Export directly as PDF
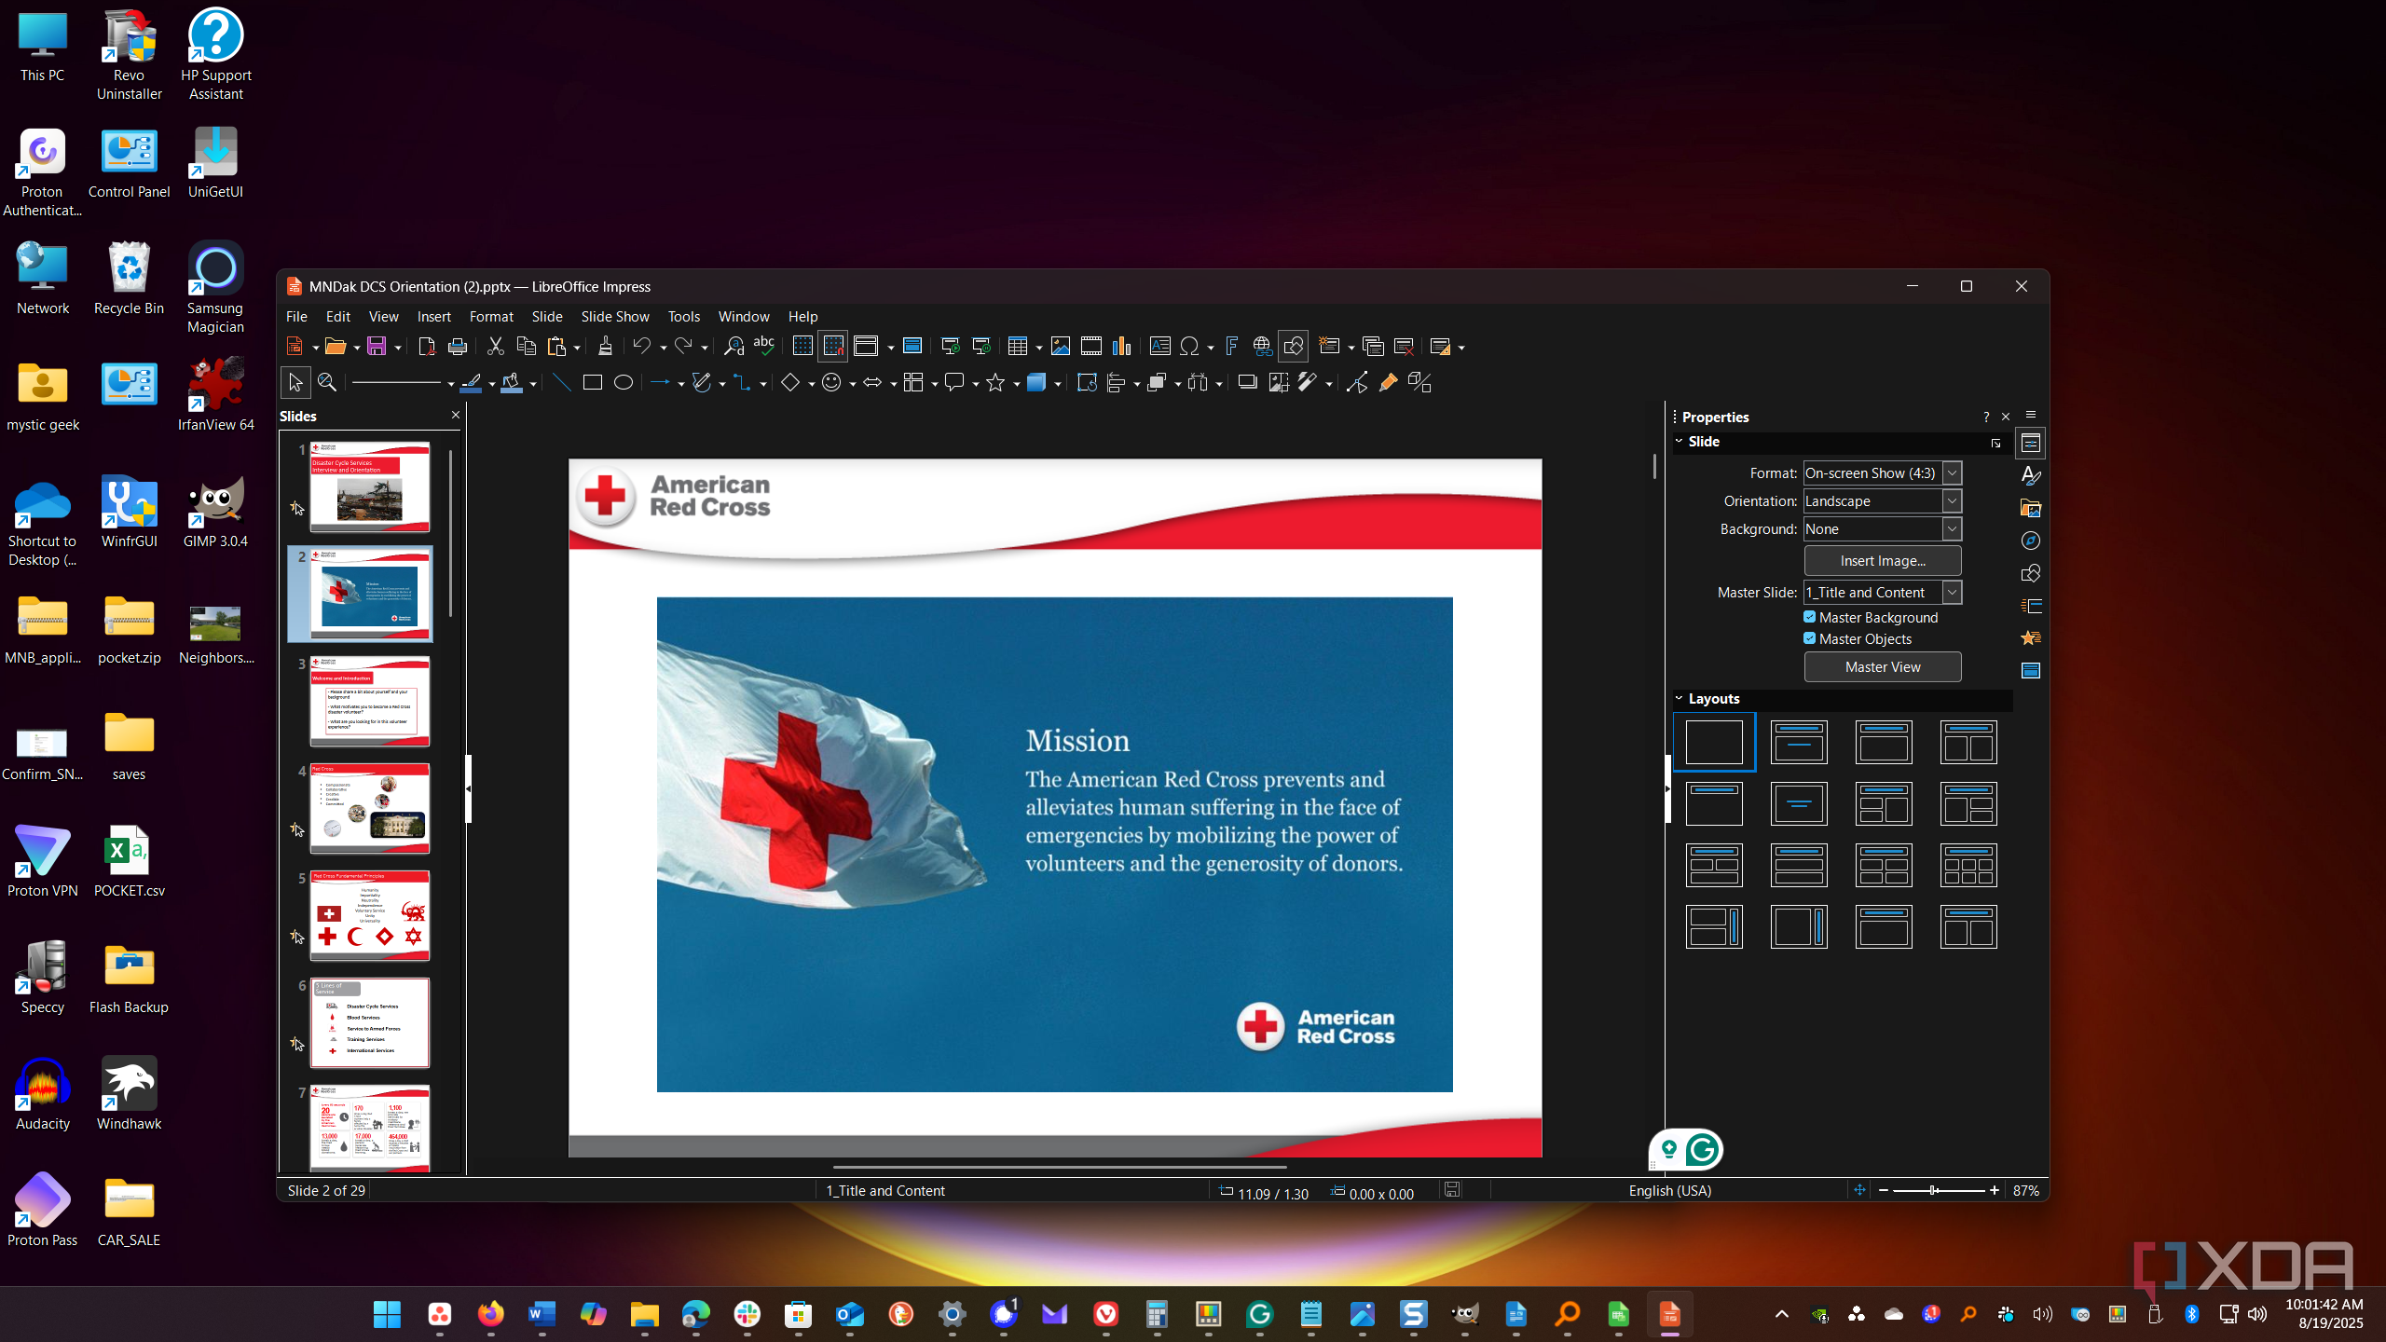Image resolution: width=2386 pixels, height=1342 pixels. click(x=427, y=347)
